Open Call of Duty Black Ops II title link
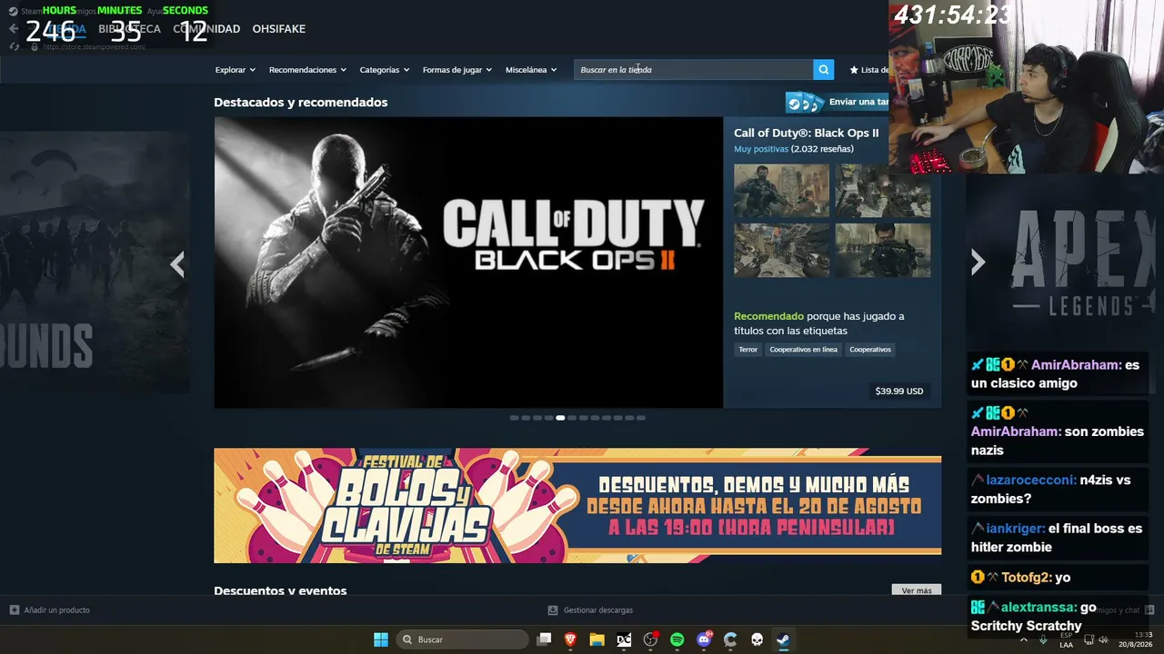1164x654 pixels. point(807,133)
